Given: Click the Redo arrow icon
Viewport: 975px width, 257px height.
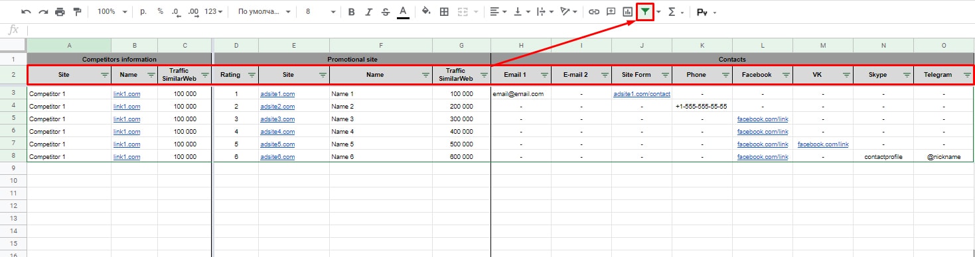Looking at the screenshot, I should [x=43, y=12].
